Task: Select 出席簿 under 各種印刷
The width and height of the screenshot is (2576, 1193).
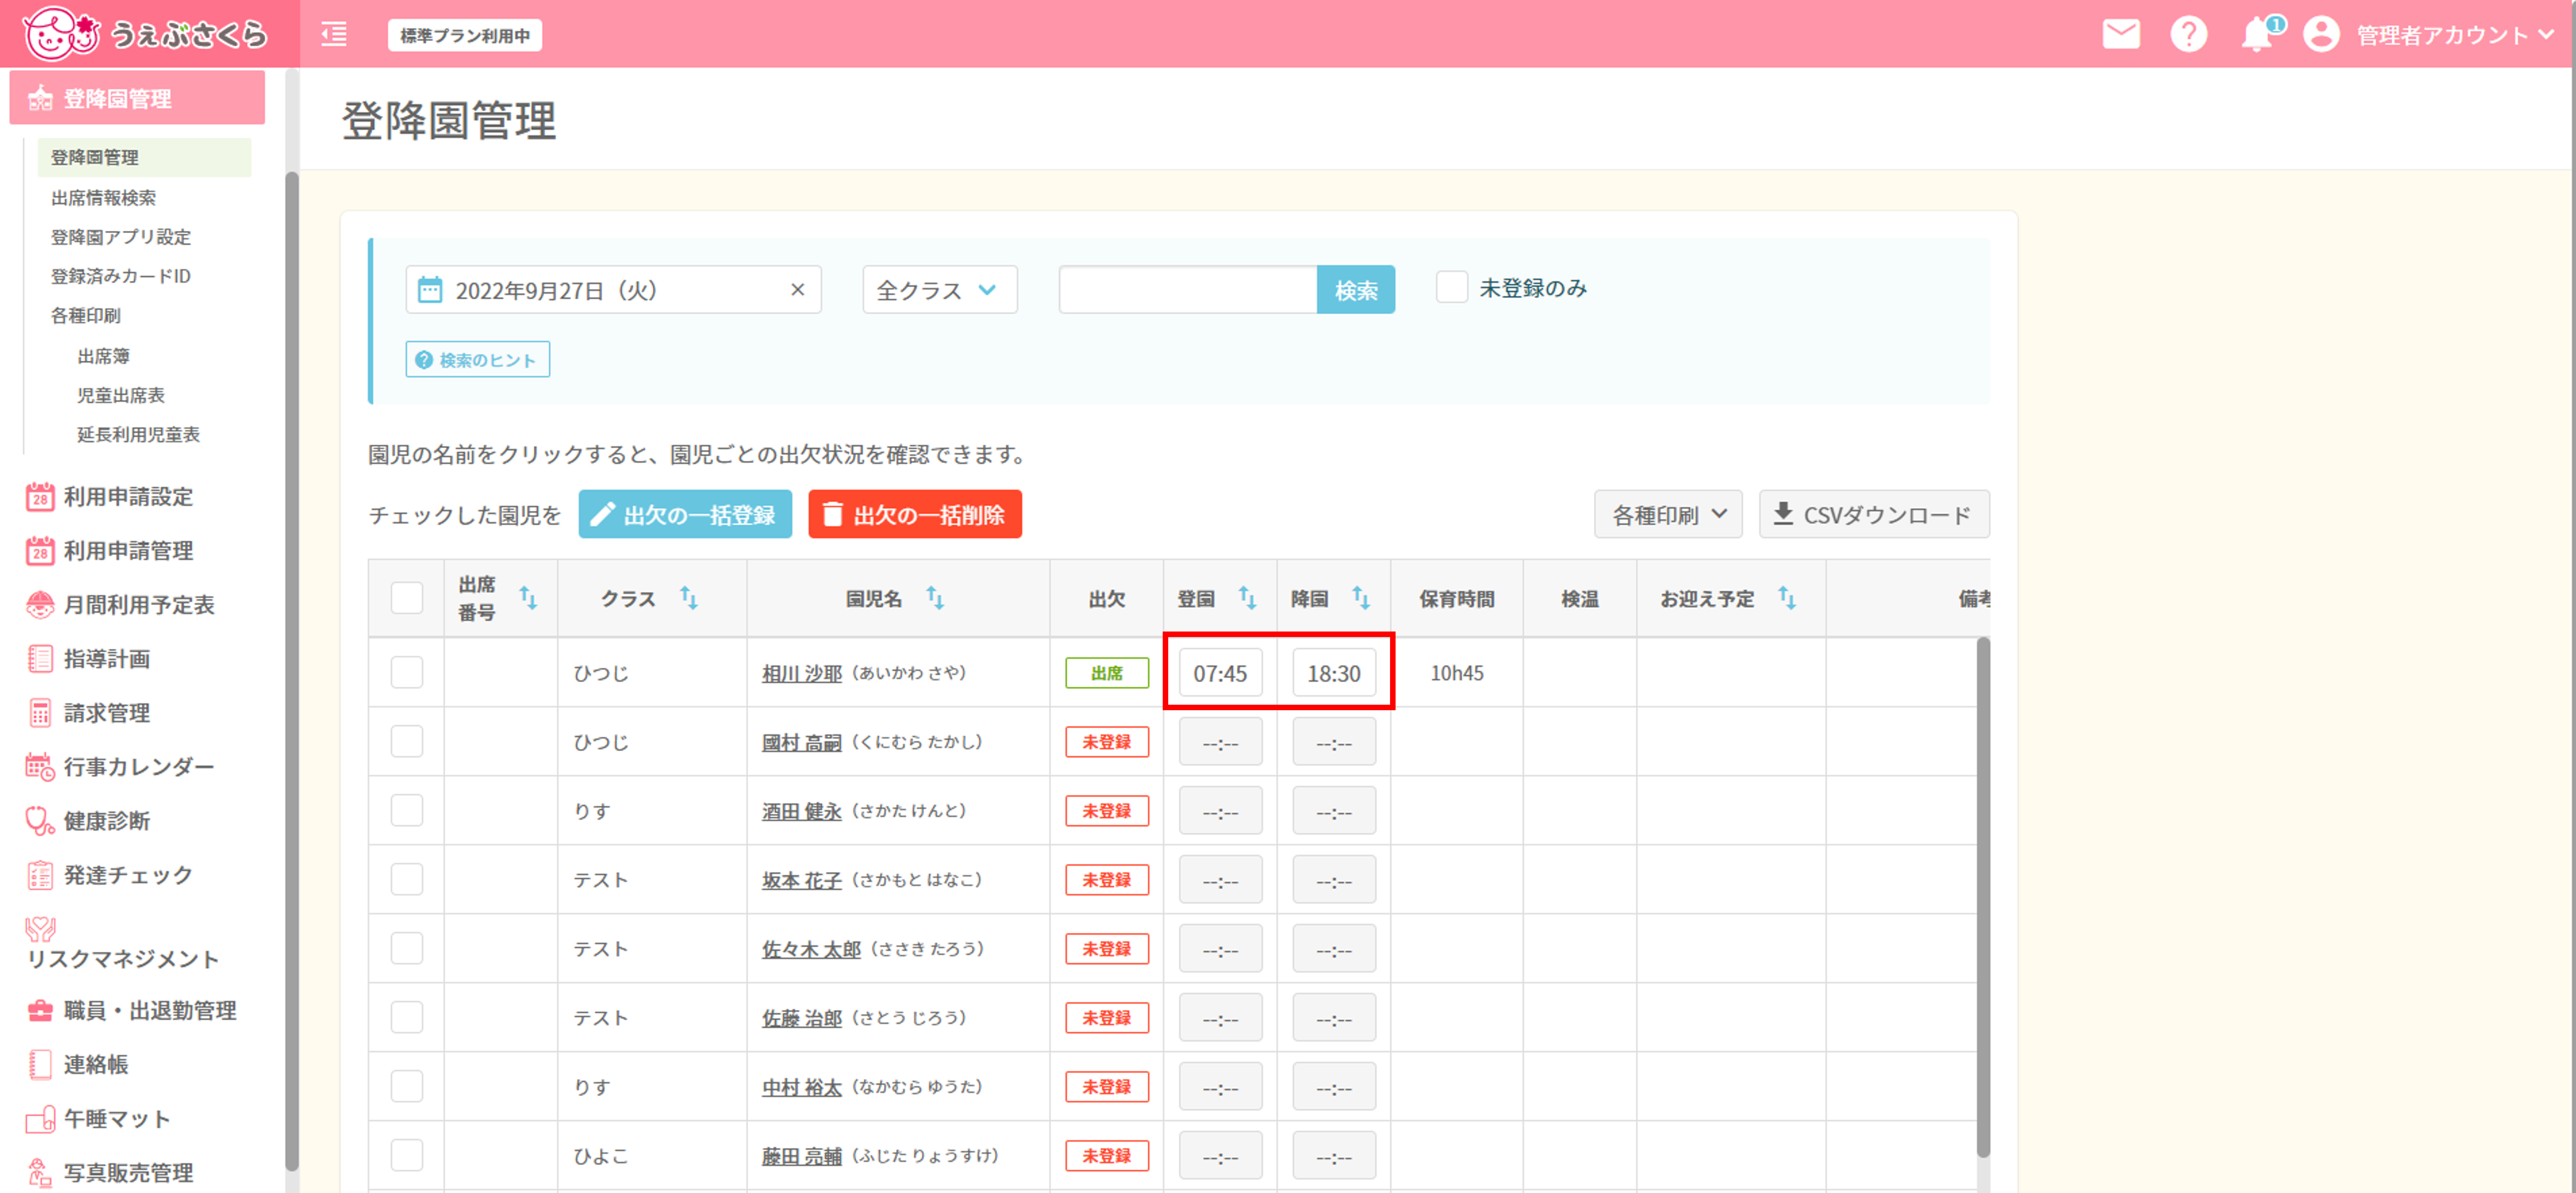Action: (x=103, y=356)
